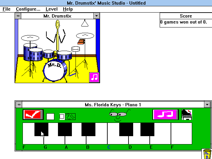Screen dimensions: 212x159
Task: Play the A-sharp black key between A and B
Action: tap(88, 129)
